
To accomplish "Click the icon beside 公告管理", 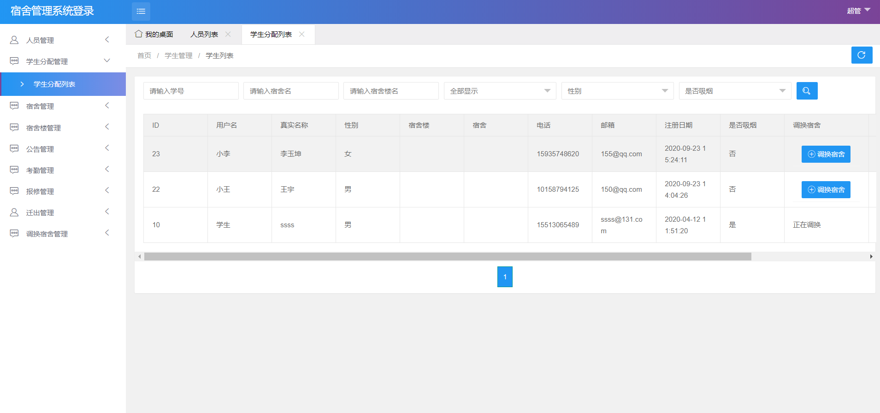I will (14, 149).
